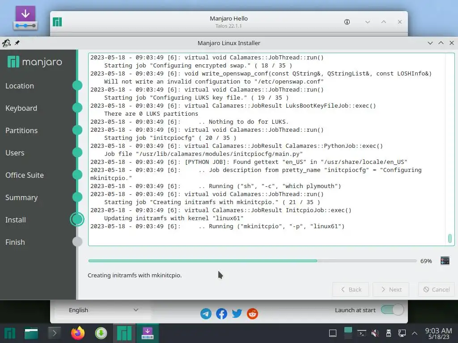
Task: Maximize the Manjaro Hello window
Action: click(384, 22)
